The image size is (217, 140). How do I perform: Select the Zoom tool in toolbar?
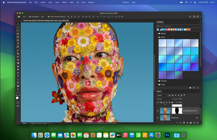[18, 89]
